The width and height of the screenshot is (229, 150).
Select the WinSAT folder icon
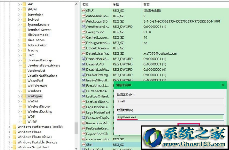point(24,101)
